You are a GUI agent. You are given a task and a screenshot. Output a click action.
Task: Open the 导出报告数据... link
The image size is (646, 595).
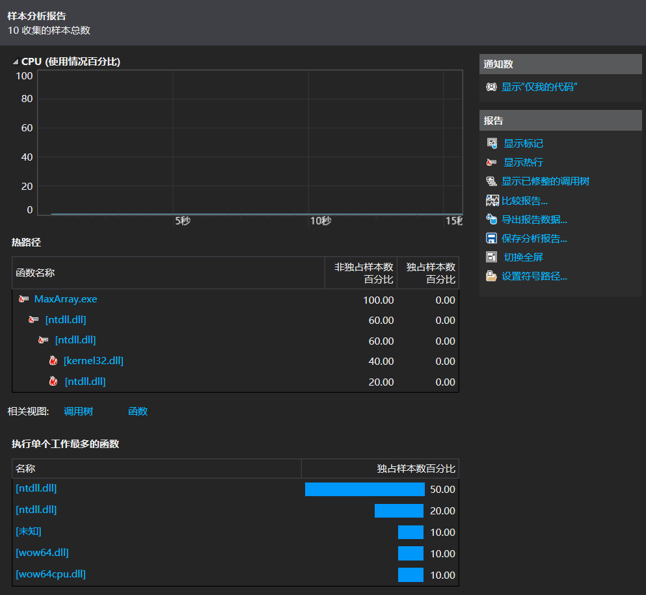pyautogui.click(x=534, y=220)
